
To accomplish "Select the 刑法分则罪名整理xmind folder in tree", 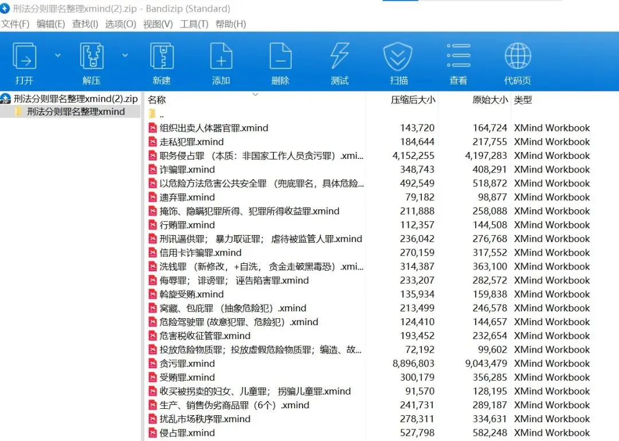I will [76, 112].
